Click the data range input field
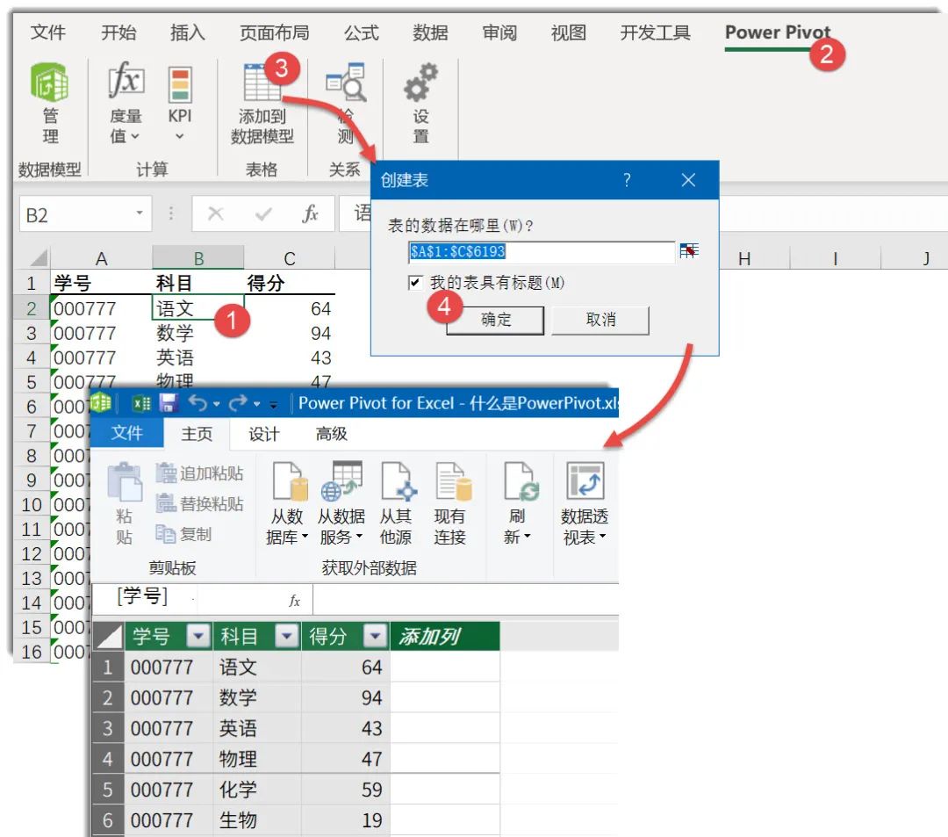This screenshot has height=837, width=948. pyautogui.click(x=541, y=251)
